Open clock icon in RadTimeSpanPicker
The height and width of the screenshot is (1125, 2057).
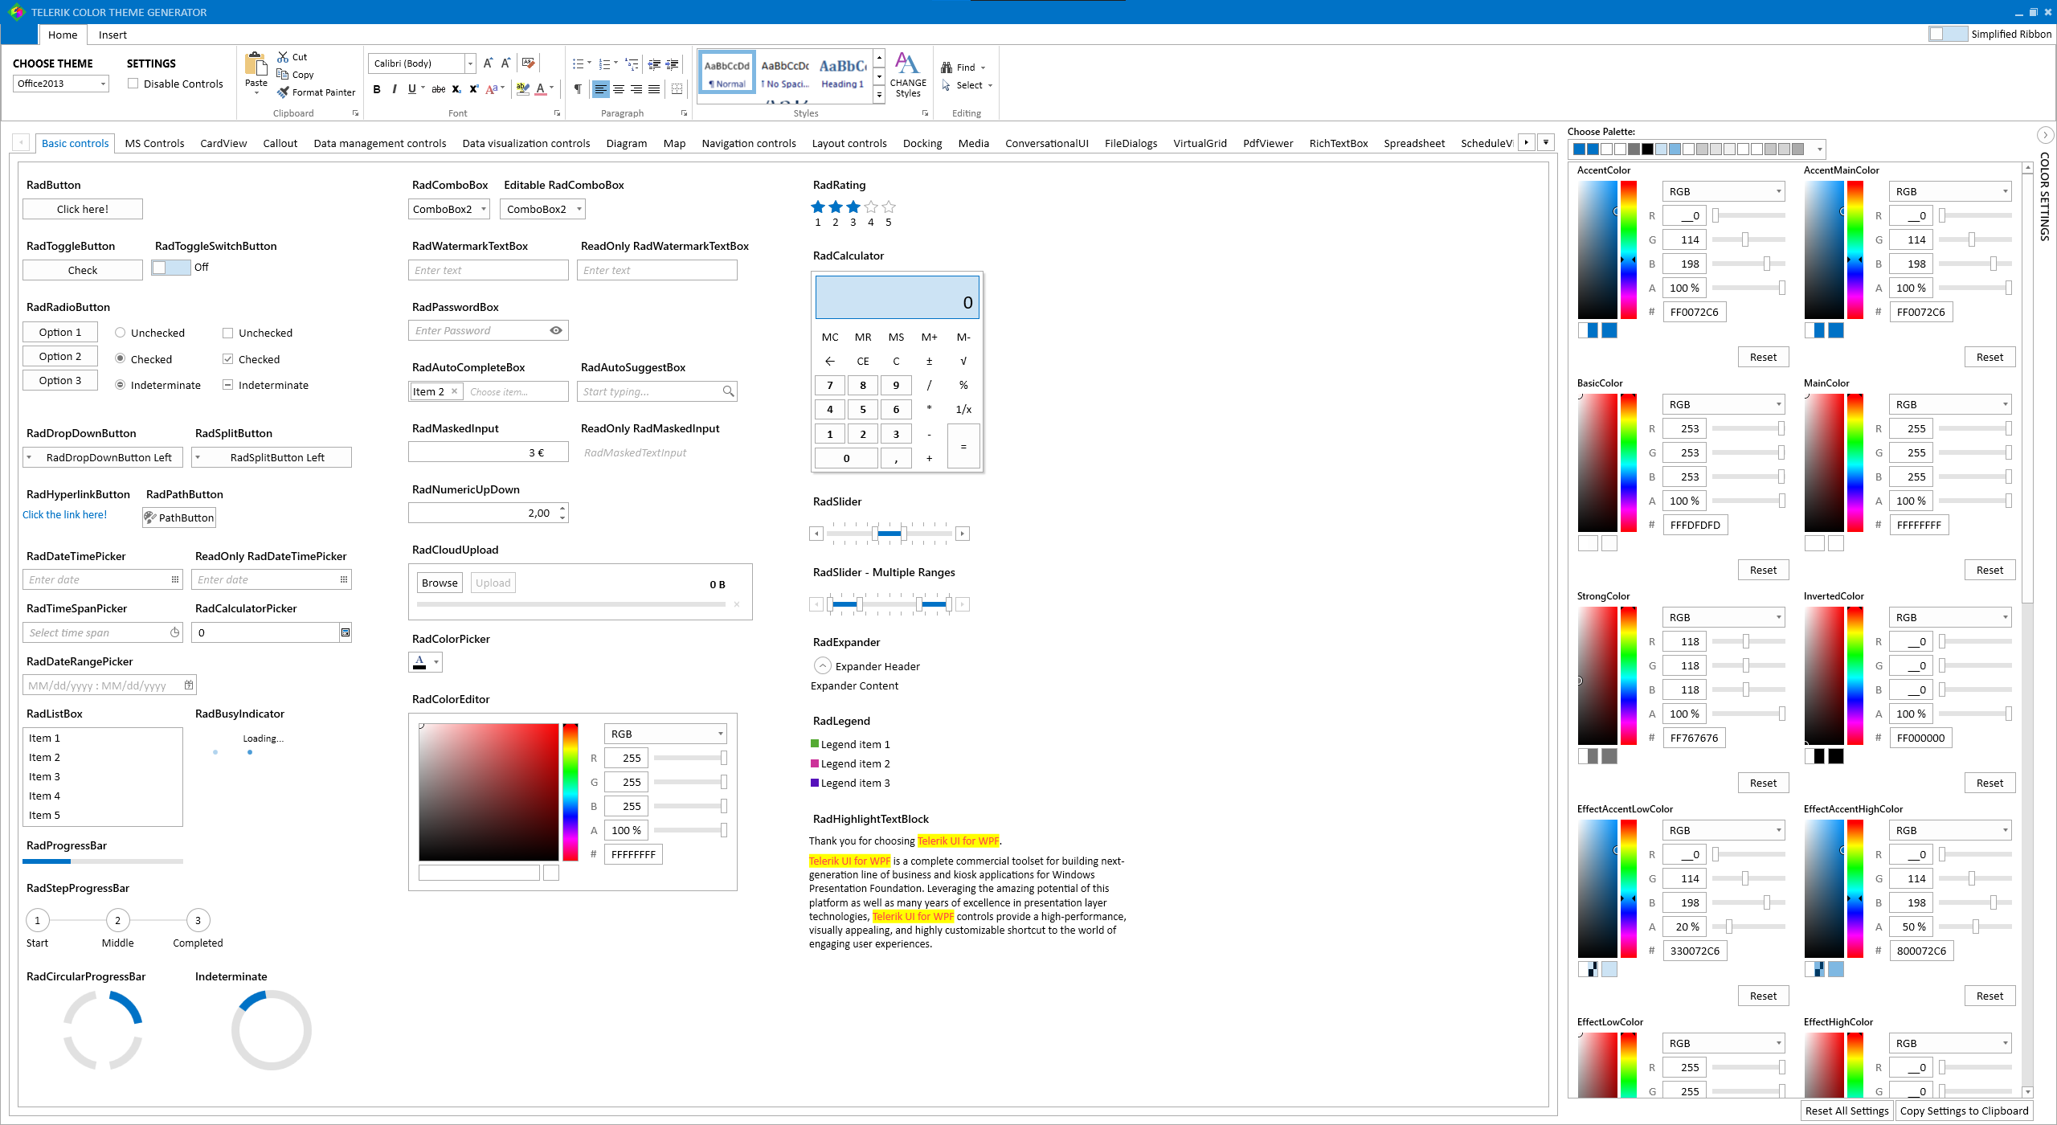point(175,632)
